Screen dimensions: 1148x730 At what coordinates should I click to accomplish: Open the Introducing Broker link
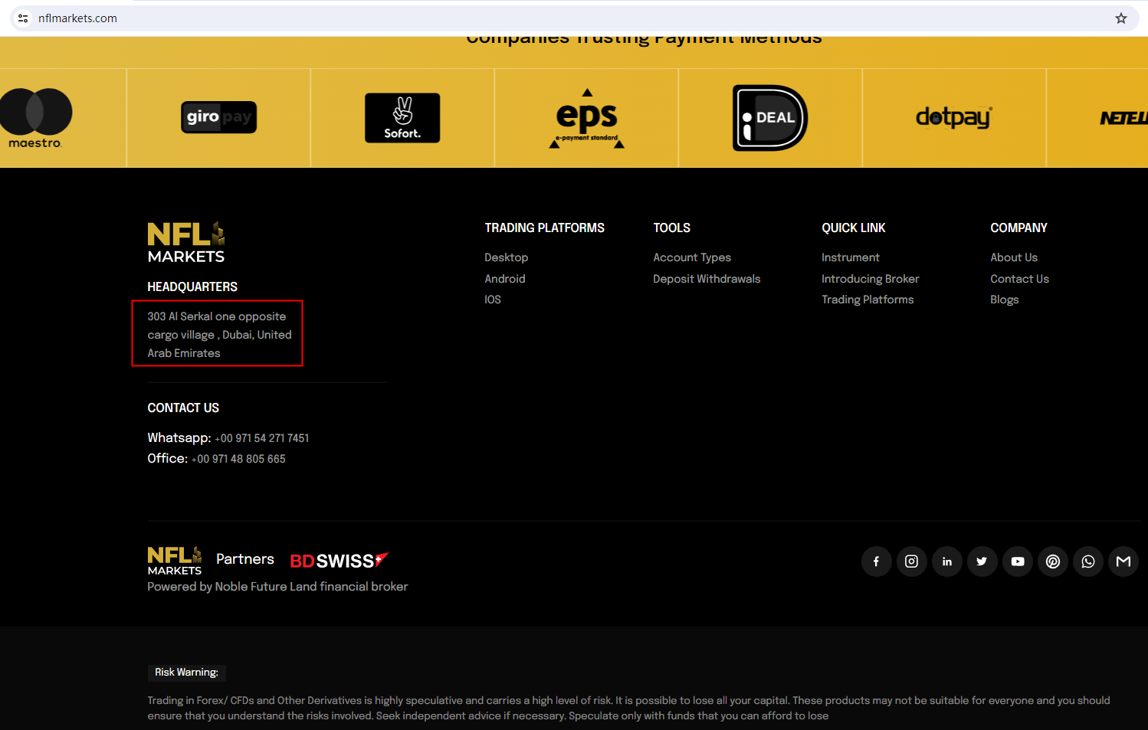[x=871, y=279]
